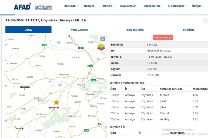Open the Deprem Raporu button

[163, 37]
